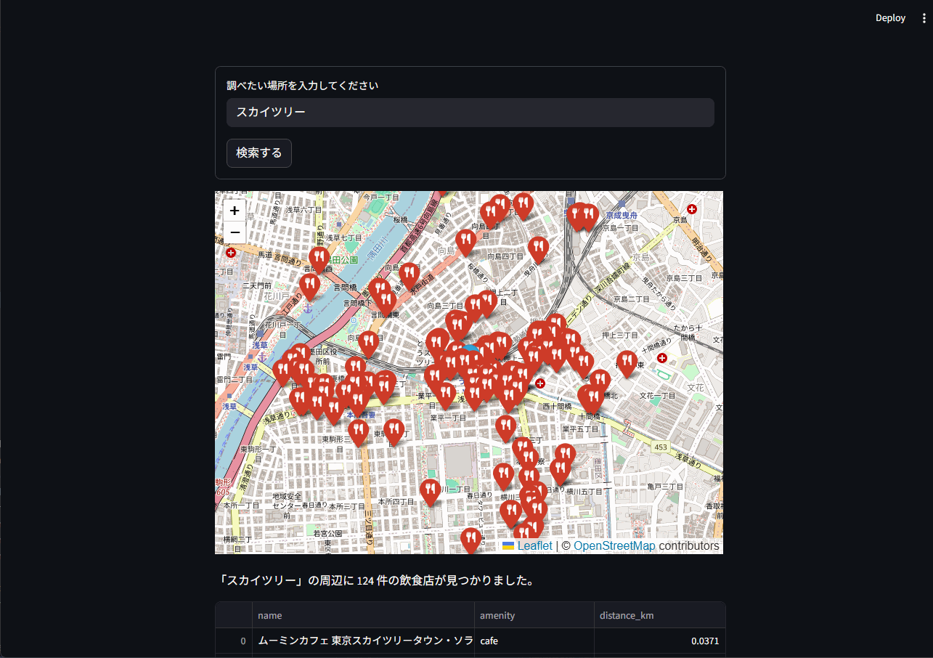This screenshot has width=933, height=658.
Task: Click the restaurant marker near 向島四丁目
Action: coord(538,249)
